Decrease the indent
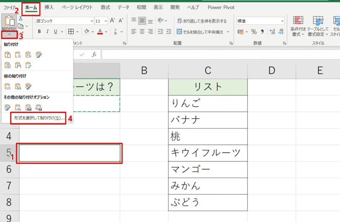Viewport: 340px width, 222px height. tap(160, 32)
